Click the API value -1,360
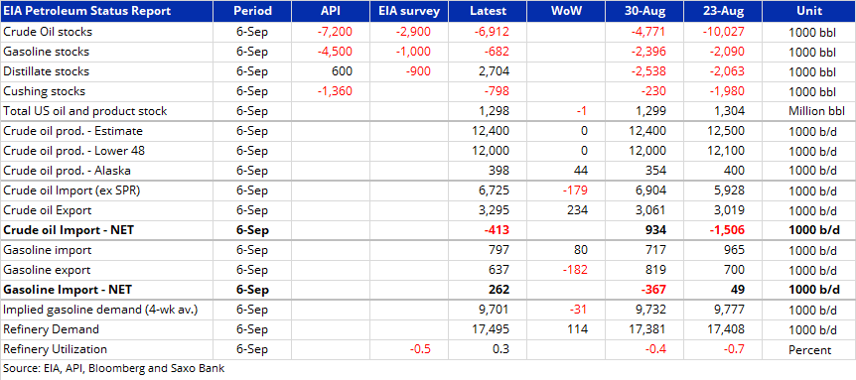Screen dimensions: 856x380 coord(335,91)
